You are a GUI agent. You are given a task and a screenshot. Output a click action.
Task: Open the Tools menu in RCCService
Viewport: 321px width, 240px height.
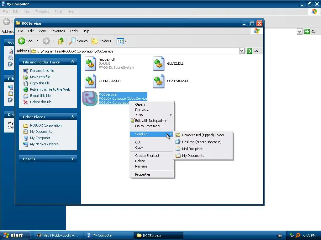pyautogui.click(x=73, y=31)
